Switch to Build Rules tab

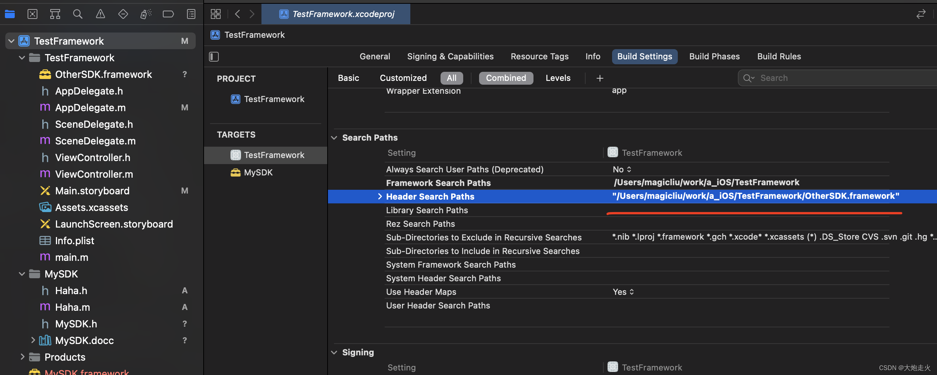779,57
